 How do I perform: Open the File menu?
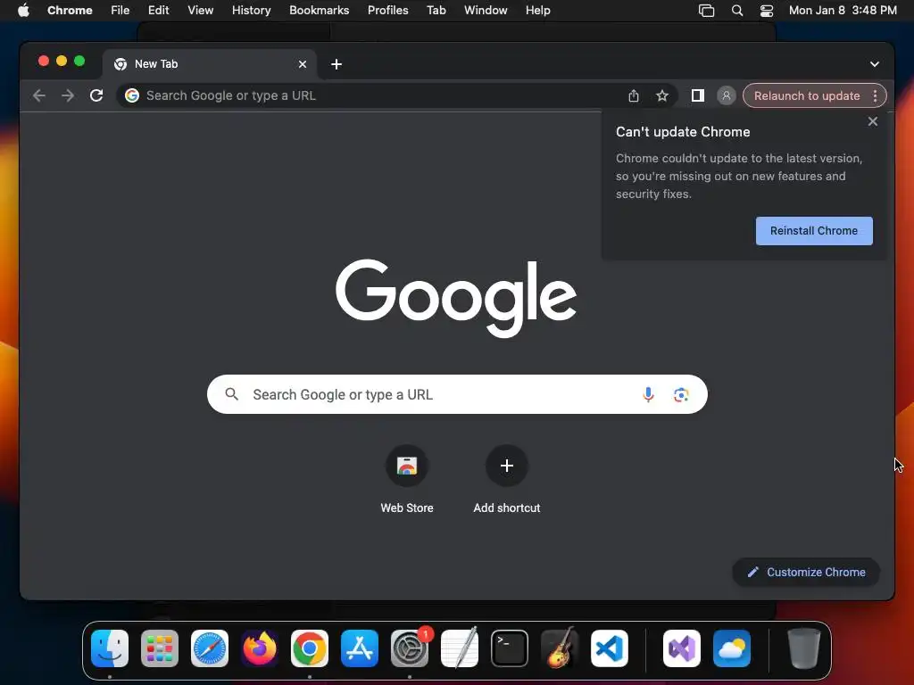point(120,11)
